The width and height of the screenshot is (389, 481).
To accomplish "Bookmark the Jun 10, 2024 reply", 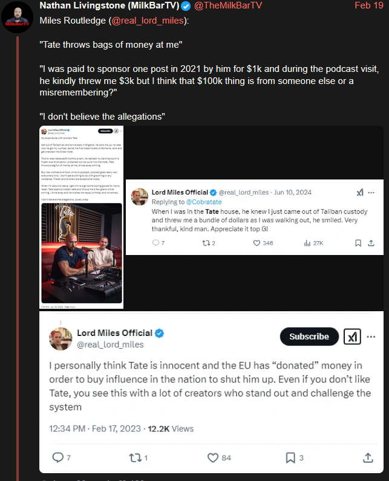I will click(x=358, y=243).
